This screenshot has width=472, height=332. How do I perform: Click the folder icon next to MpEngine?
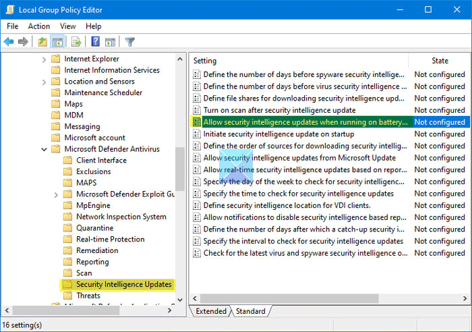tap(67, 205)
